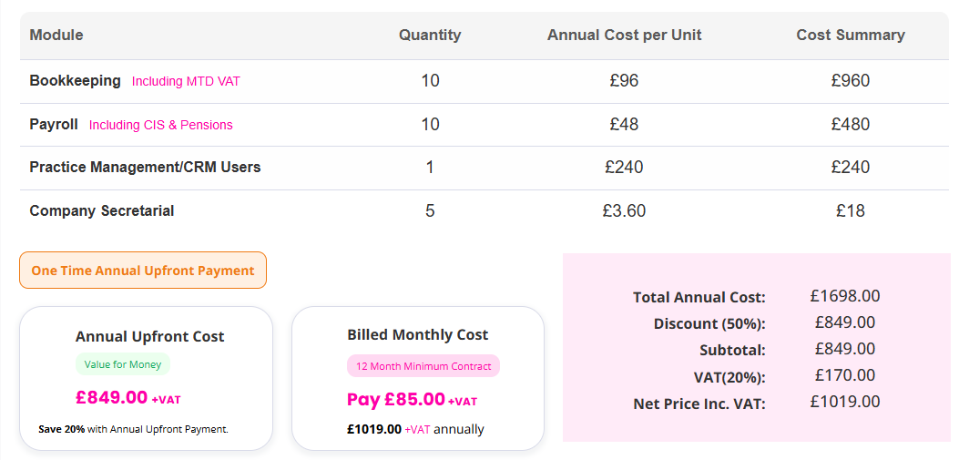Click the Module column header
This screenshot has height=460, width=969.
56,36
